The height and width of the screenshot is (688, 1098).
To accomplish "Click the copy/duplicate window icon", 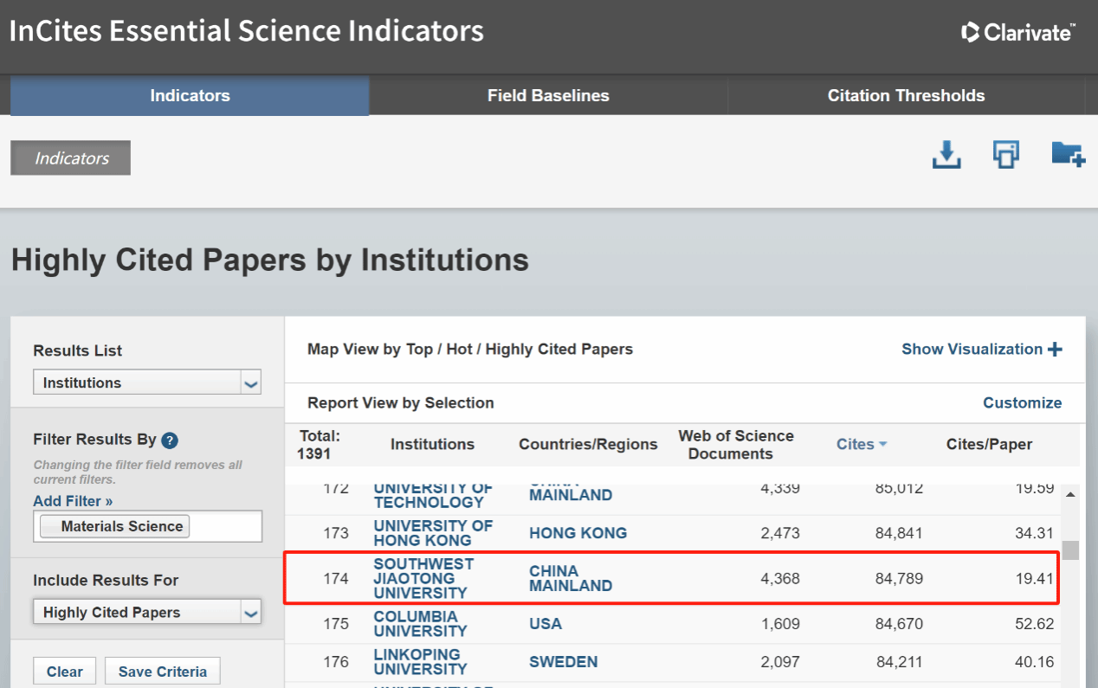I will pos(1005,155).
